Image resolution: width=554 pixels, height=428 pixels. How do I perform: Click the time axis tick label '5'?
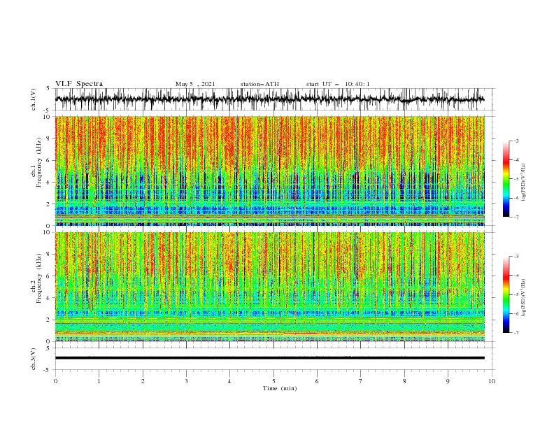pos(274,381)
